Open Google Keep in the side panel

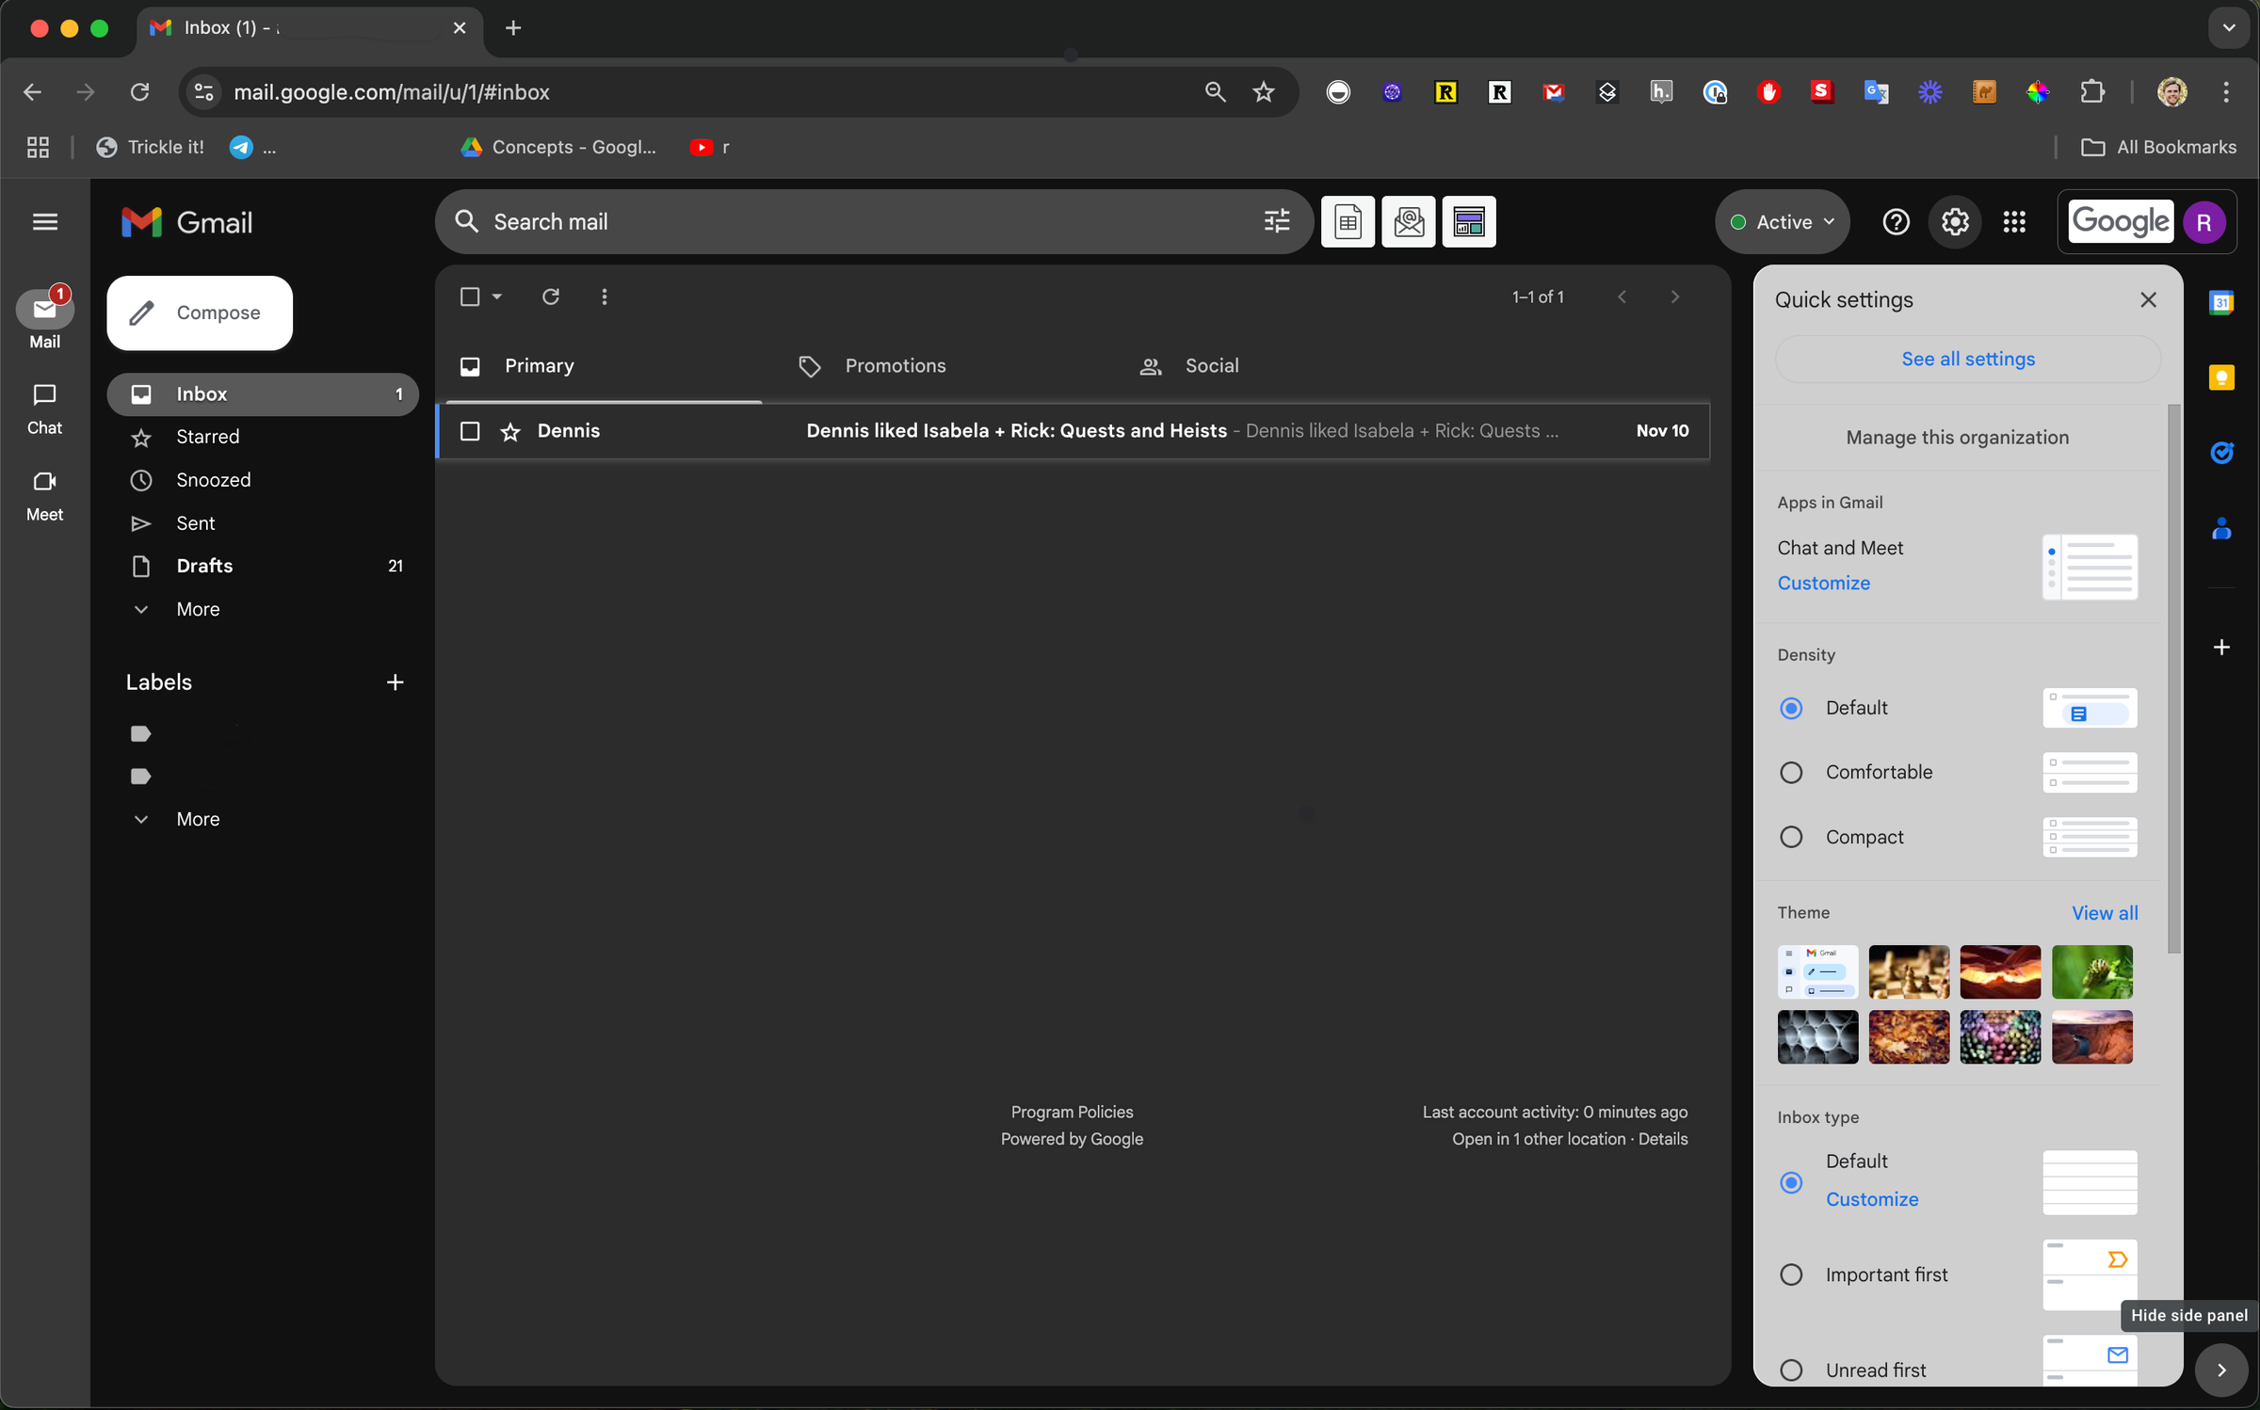coord(2222,377)
